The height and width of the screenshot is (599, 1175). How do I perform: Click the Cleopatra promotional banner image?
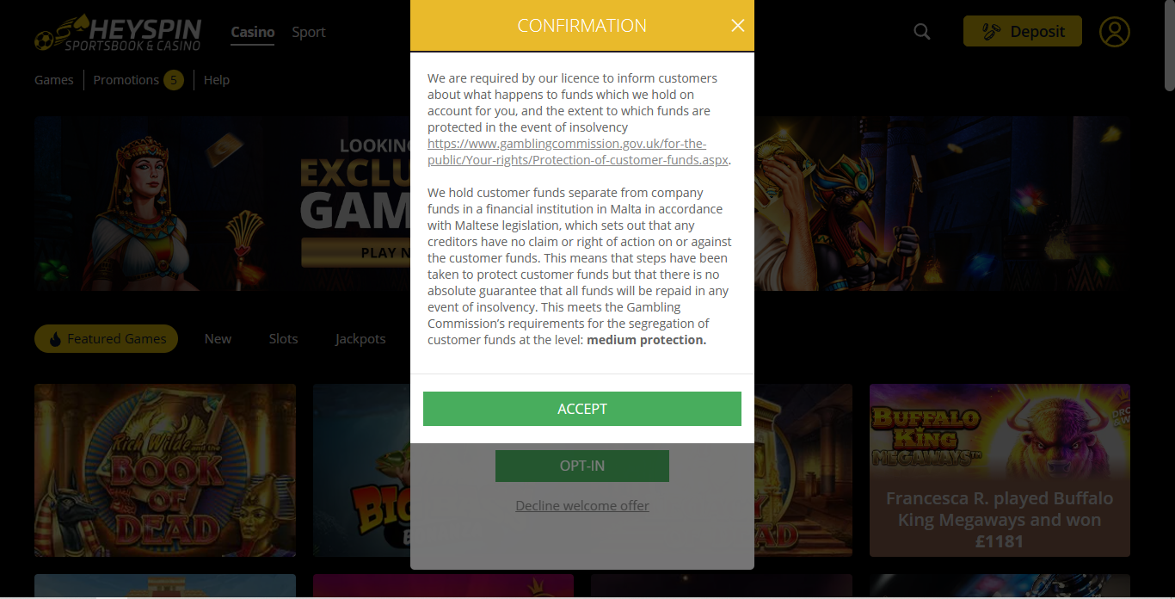(x=222, y=204)
